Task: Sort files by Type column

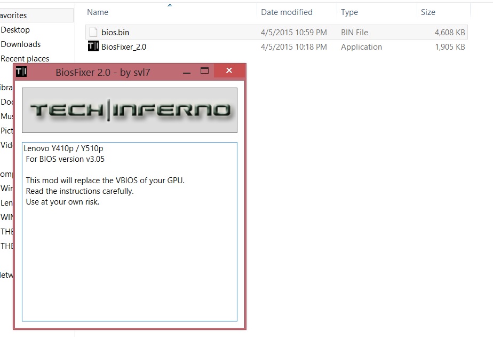Action: (x=349, y=12)
